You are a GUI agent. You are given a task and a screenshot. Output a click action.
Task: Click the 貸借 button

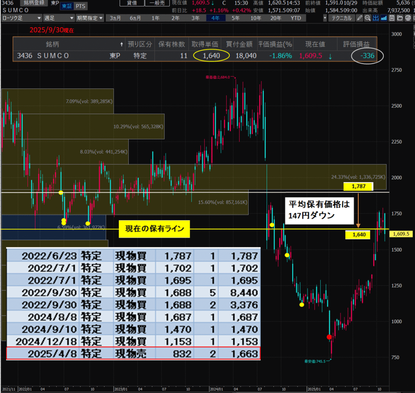click(x=132, y=3)
